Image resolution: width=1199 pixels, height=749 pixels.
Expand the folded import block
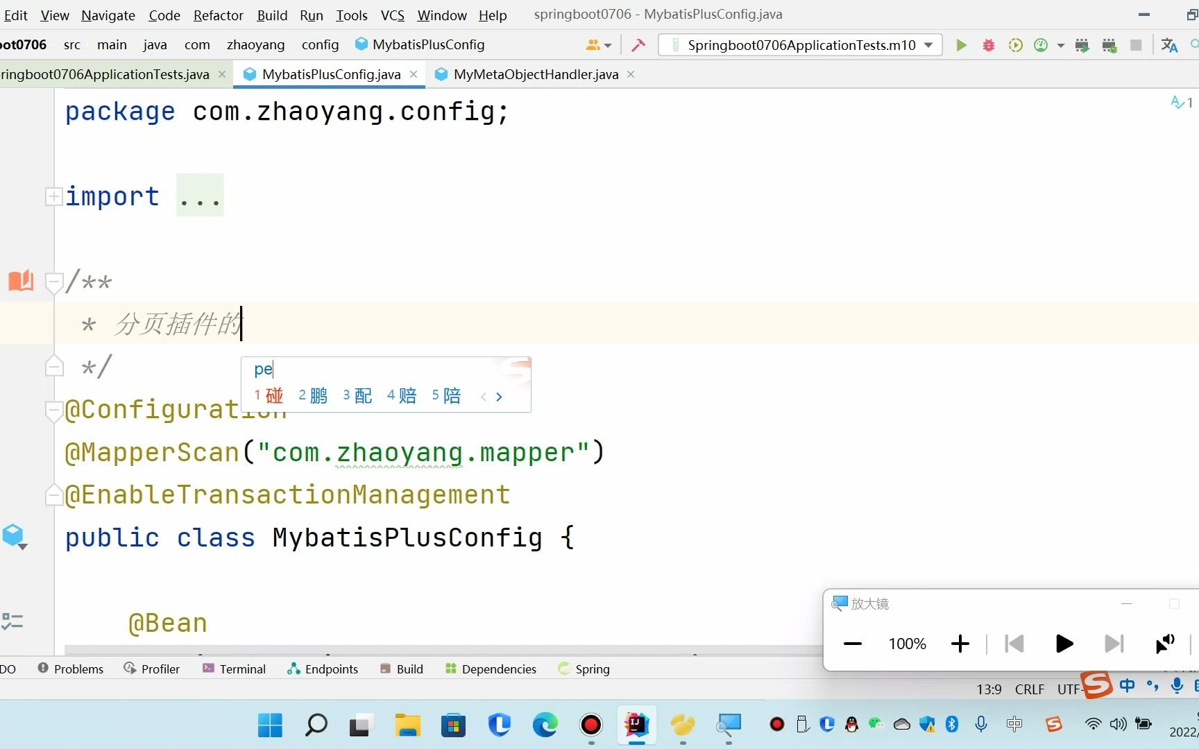53,196
